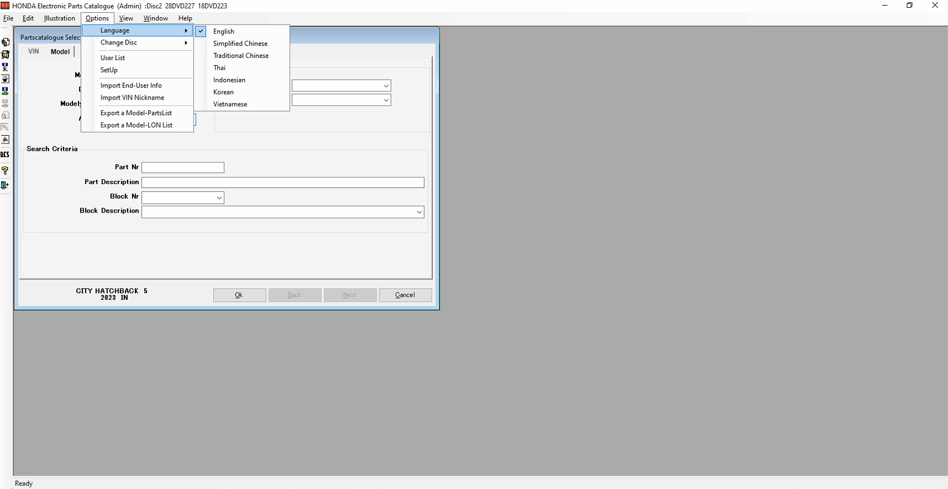
Task: Open the Block Description dropdown list
Action: pos(419,212)
